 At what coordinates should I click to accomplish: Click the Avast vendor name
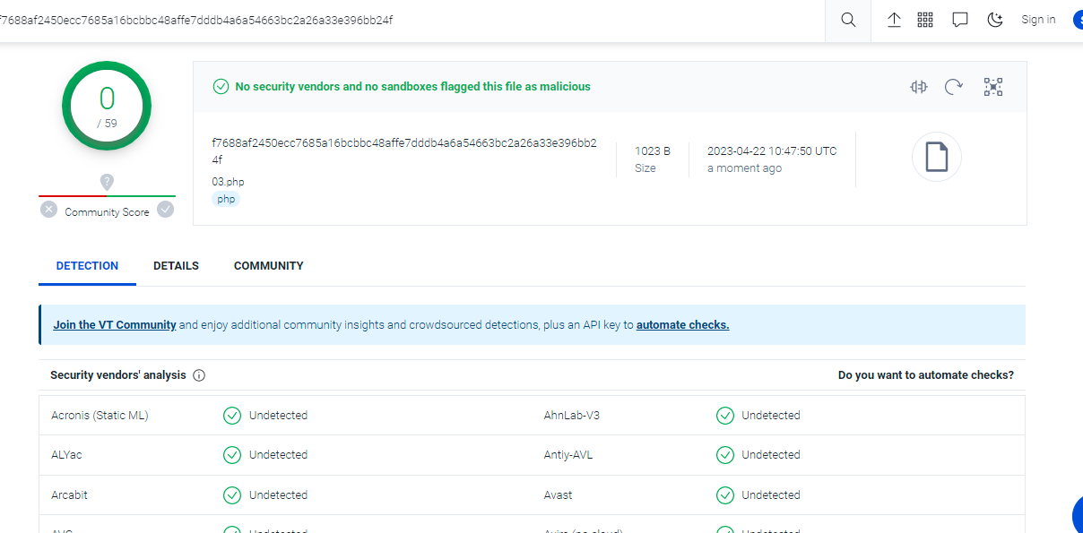pos(558,495)
